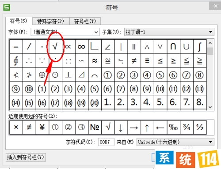Pick the one-half ½ recent symbol
The image size is (221, 169).
click(x=200, y=127)
